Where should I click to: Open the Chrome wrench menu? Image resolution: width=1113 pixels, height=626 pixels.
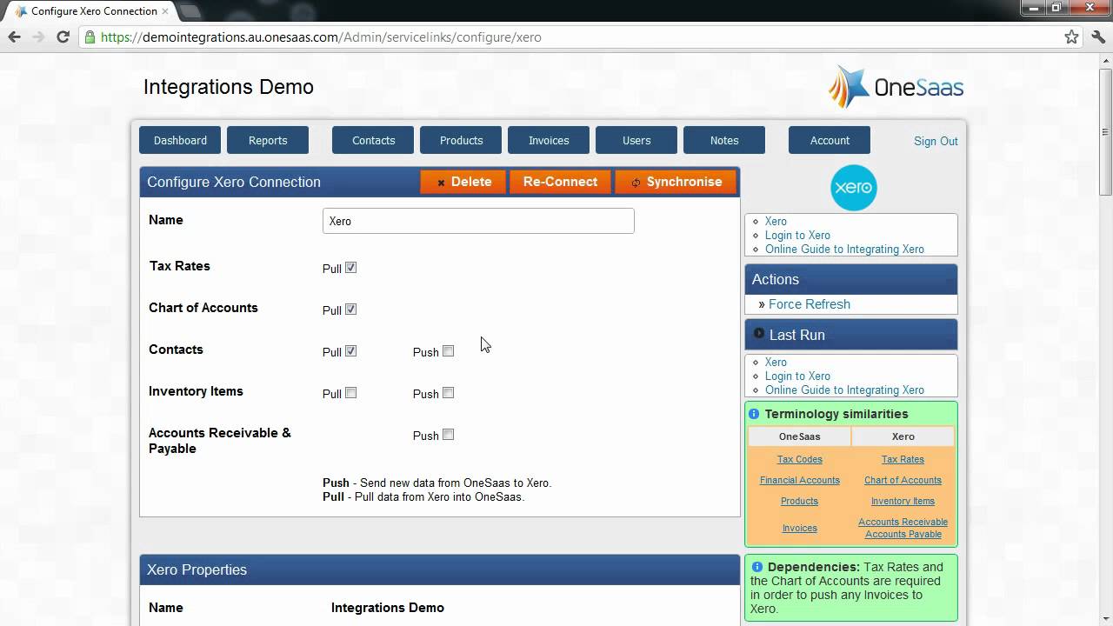pyautogui.click(x=1097, y=37)
